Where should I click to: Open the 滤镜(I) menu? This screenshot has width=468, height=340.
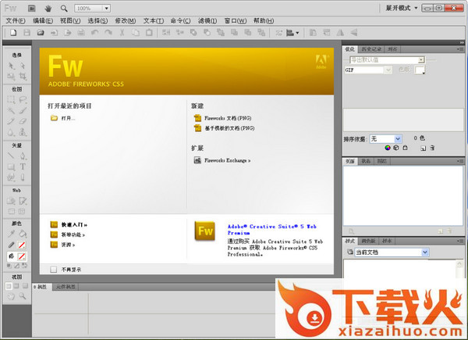point(207,20)
